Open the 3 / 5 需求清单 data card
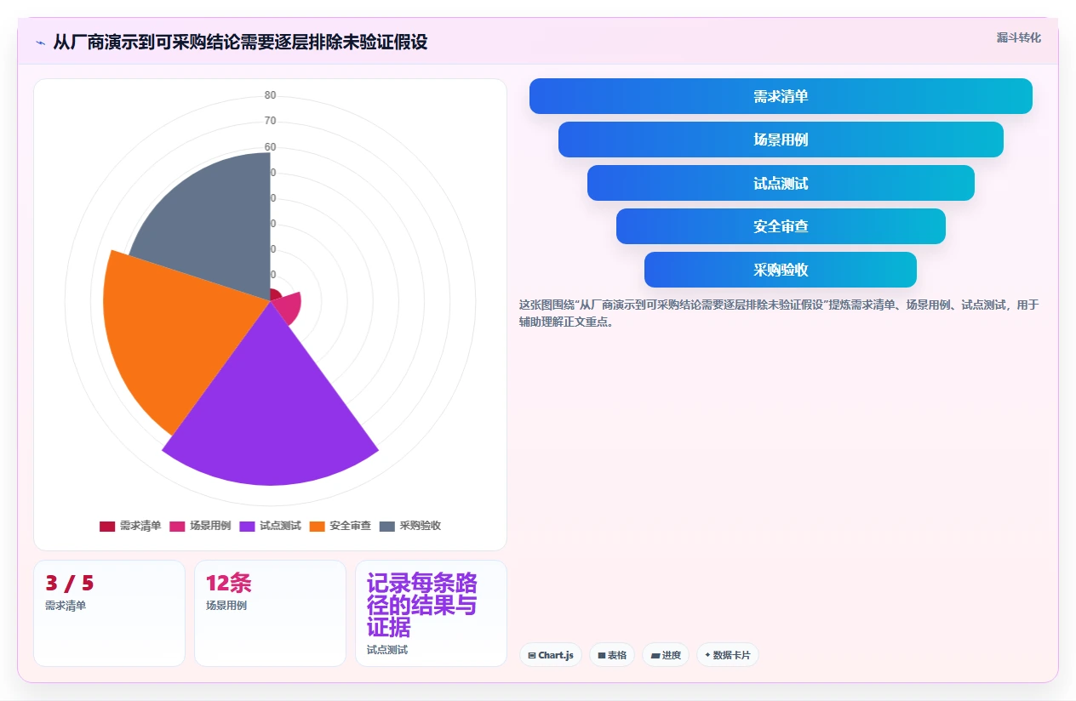 [109, 613]
